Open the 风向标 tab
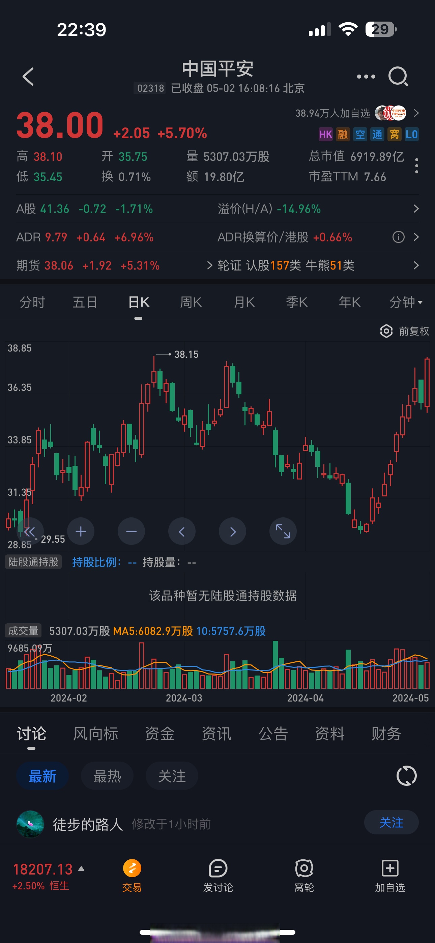Screen dimensions: 435x943 (x=95, y=734)
